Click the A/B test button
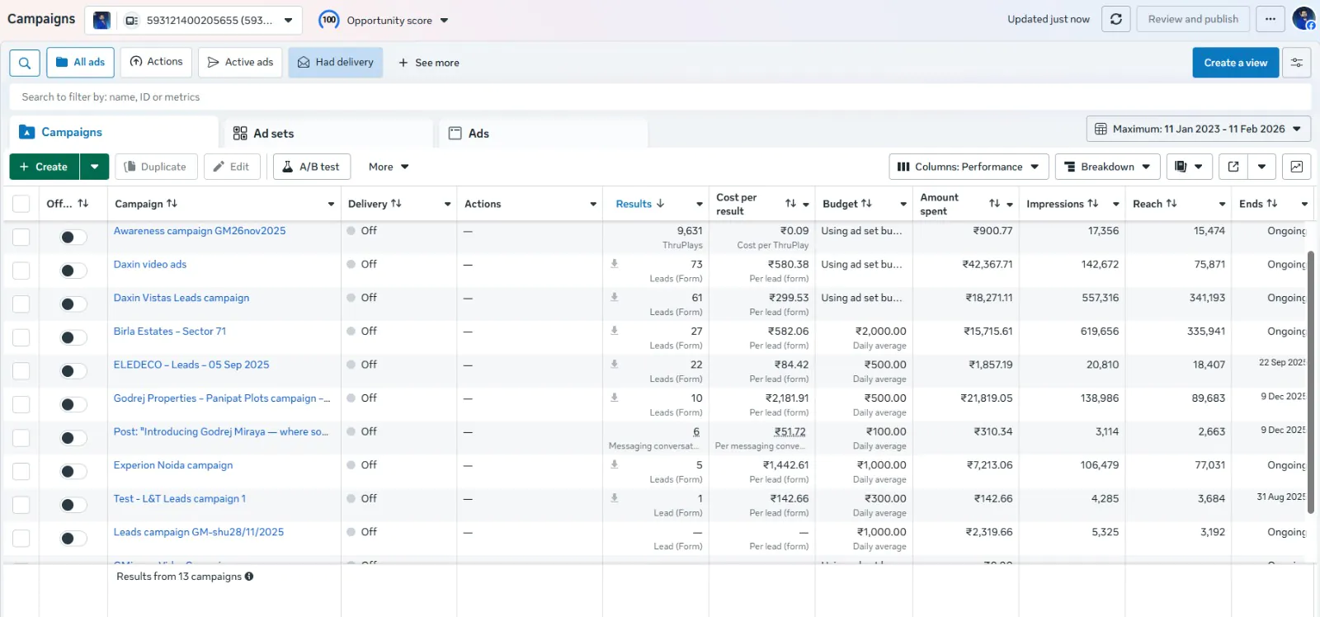This screenshot has width=1320, height=617. click(312, 167)
